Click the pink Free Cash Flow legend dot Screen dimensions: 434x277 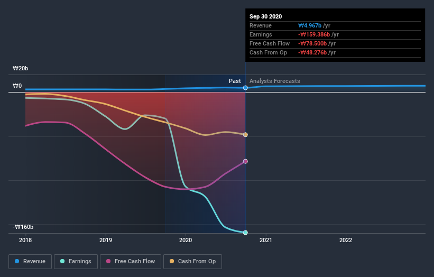(x=108, y=261)
